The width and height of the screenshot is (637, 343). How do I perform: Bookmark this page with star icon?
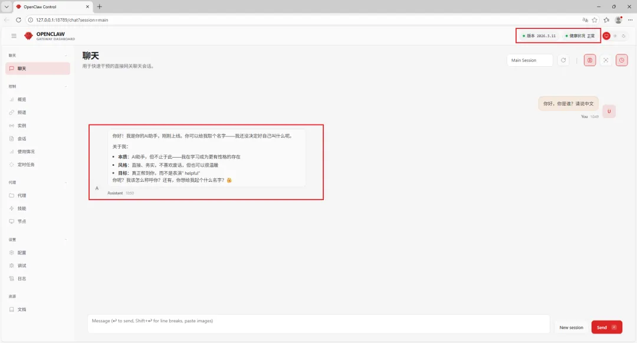595,20
